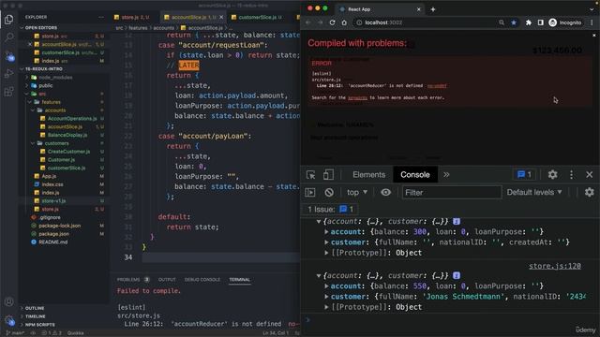The image size is (600, 337).
Task: Click the browser reload button
Action: (x=332, y=22)
